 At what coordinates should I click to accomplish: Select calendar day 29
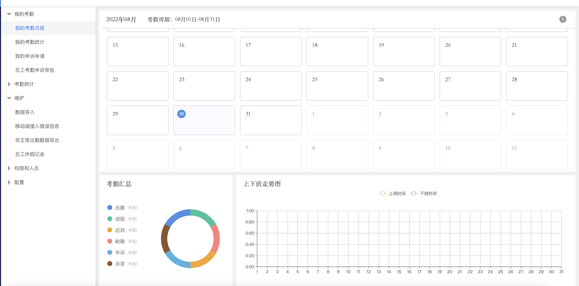[138, 120]
